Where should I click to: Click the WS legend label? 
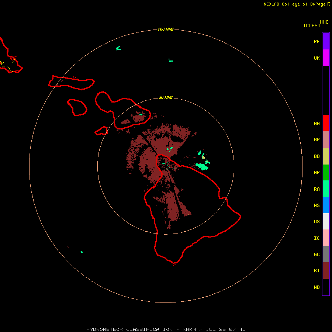(x=317, y=205)
